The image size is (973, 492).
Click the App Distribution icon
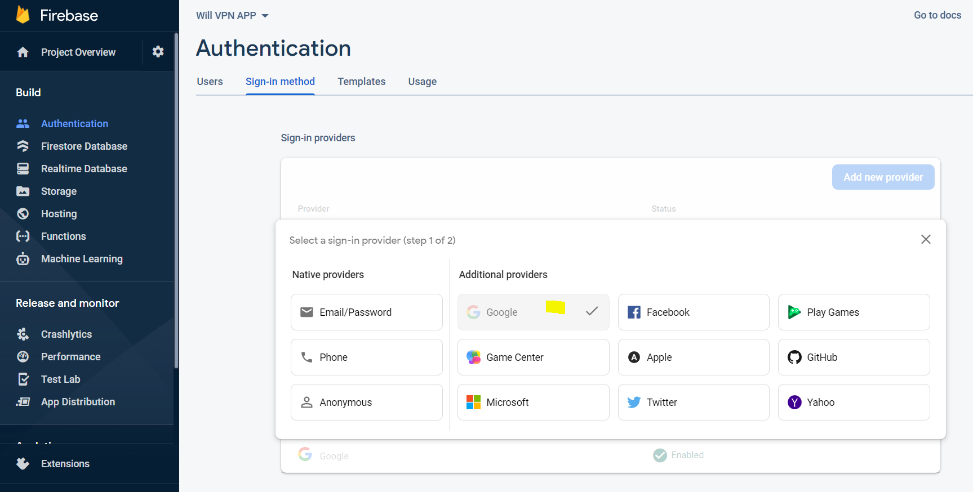pyautogui.click(x=23, y=401)
